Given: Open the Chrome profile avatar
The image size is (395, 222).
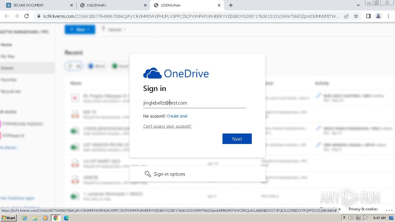Looking at the screenshot, I should coord(378,16).
